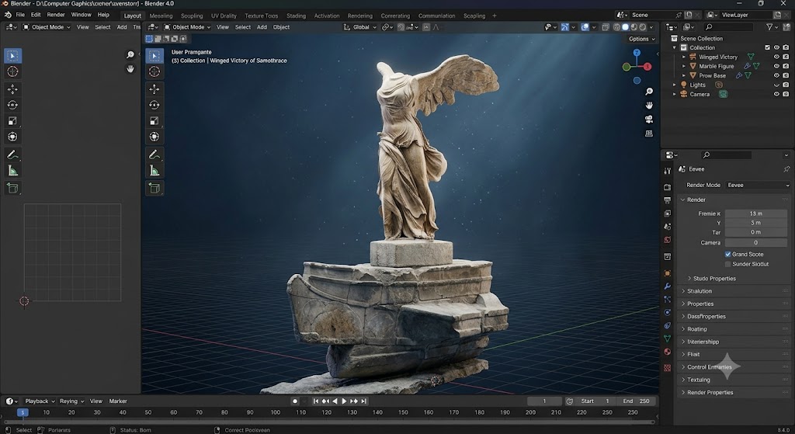Click the Z axis on navigation gizmo
The height and width of the screenshot is (434, 795).
pyautogui.click(x=637, y=52)
